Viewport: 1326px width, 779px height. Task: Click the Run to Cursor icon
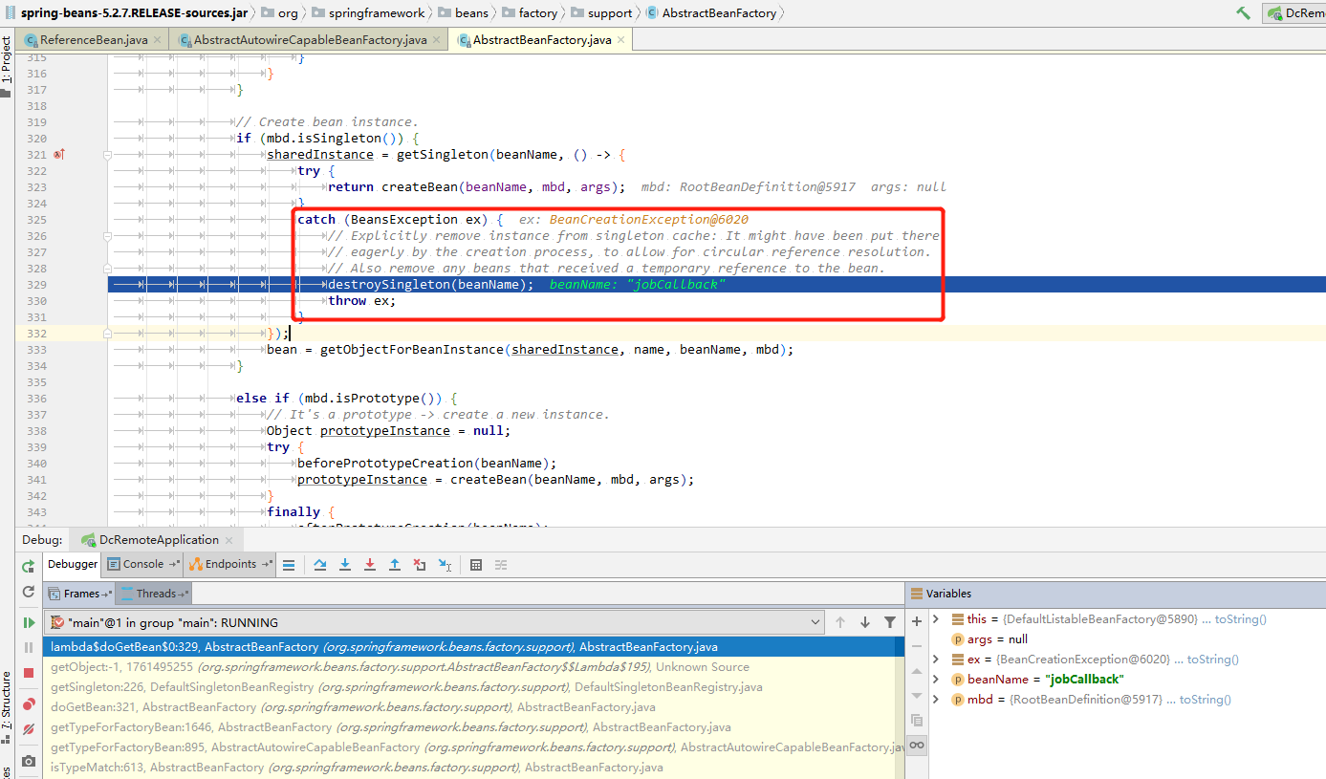click(445, 565)
